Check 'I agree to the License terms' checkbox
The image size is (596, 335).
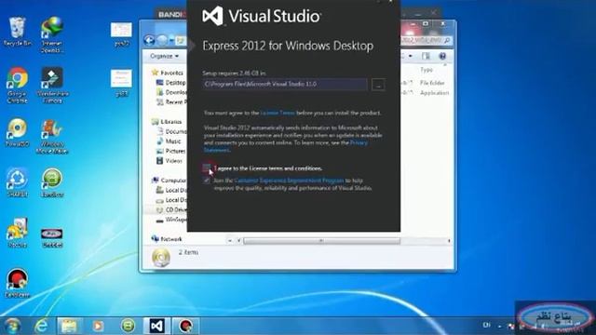(207, 167)
